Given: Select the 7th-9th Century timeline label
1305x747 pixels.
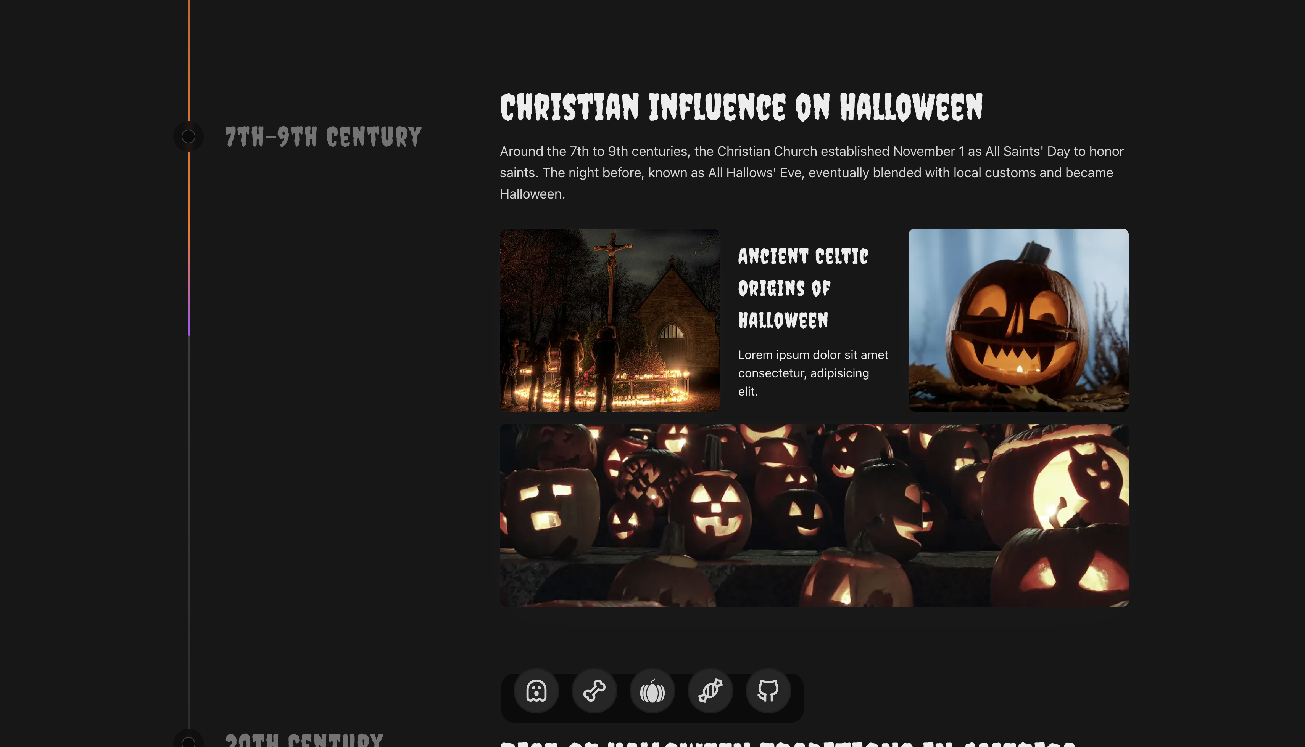Looking at the screenshot, I should tap(323, 136).
